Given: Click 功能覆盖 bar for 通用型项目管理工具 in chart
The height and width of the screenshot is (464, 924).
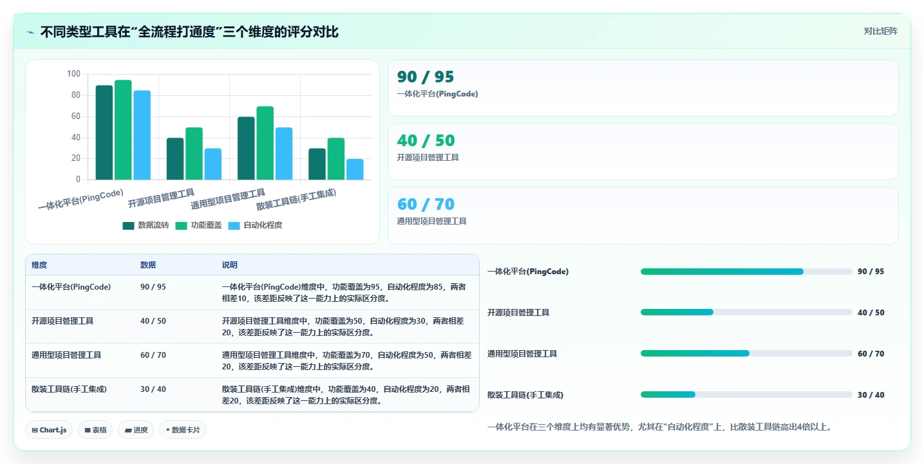Looking at the screenshot, I should (x=265, y=143).
